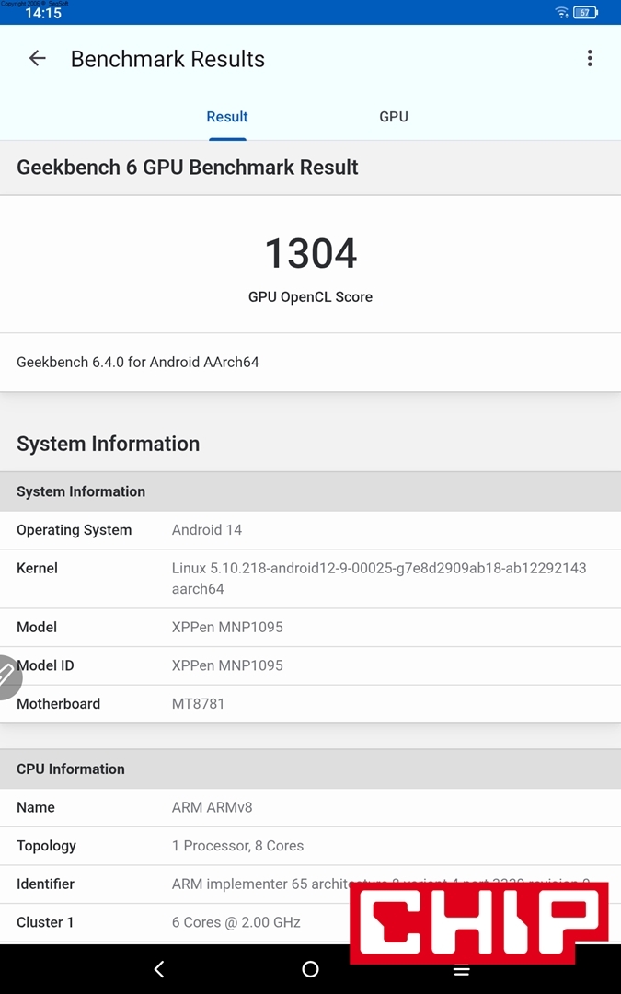Tap the Motherboard MT8781 row
621x994 pixels.
pyautogui.click(x=310, y=704)
